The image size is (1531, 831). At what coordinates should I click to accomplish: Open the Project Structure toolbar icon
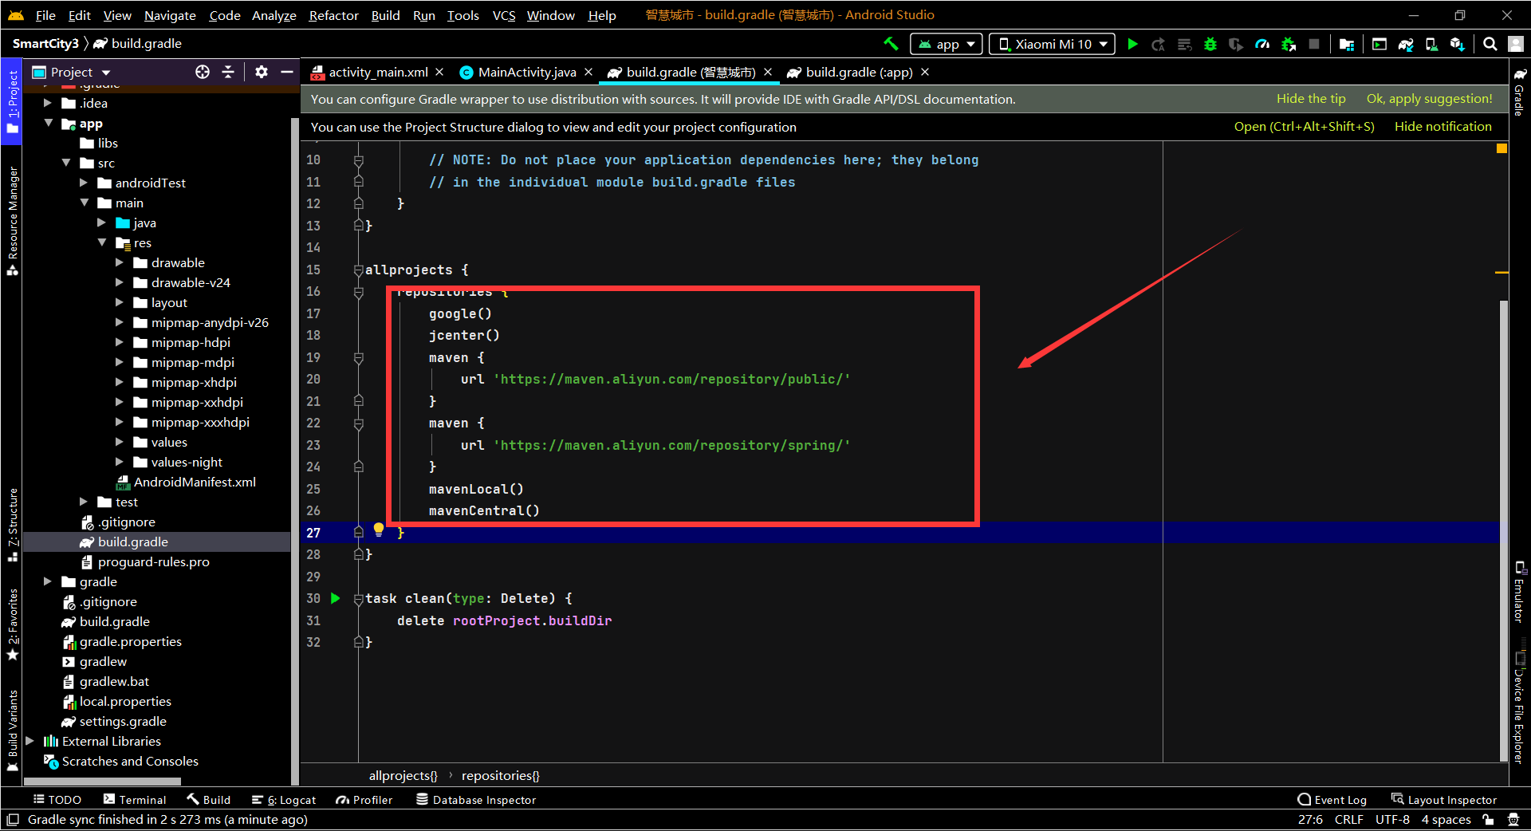(1347, 44)
